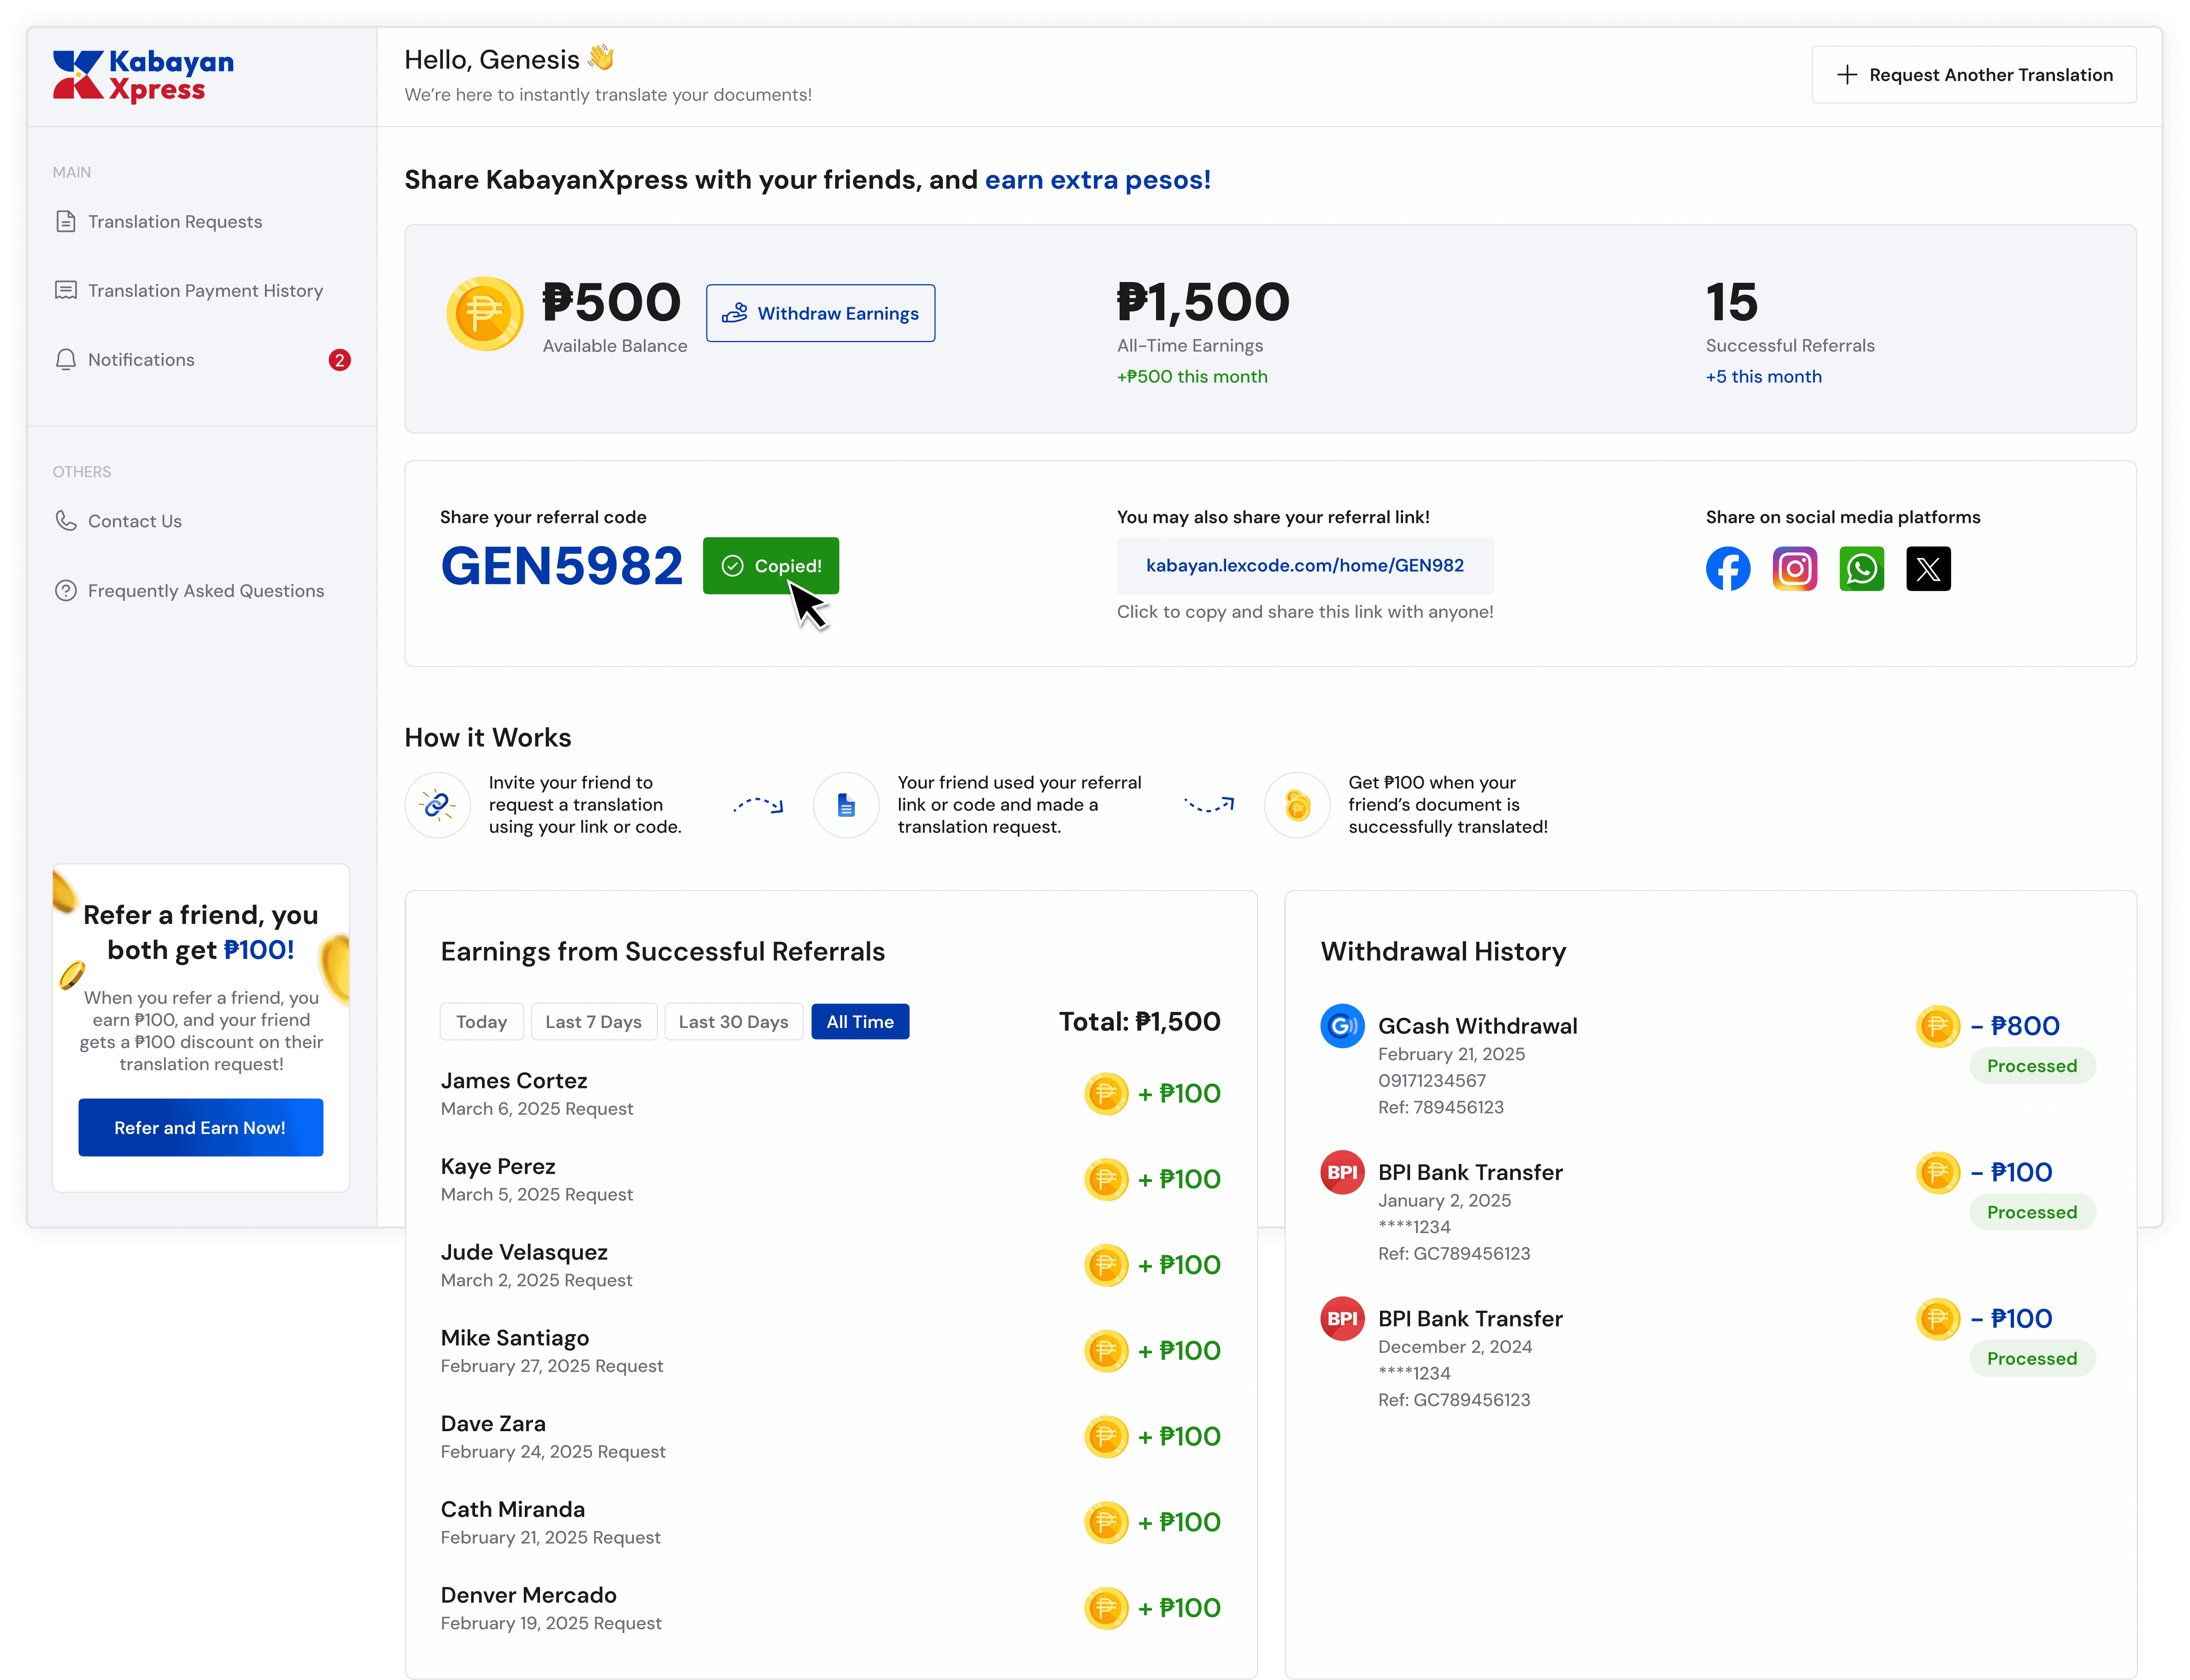This screenshot has height=1680, width=2190.
Task: Click Request Another Translation button
Action: click(x=1973, y=75)
